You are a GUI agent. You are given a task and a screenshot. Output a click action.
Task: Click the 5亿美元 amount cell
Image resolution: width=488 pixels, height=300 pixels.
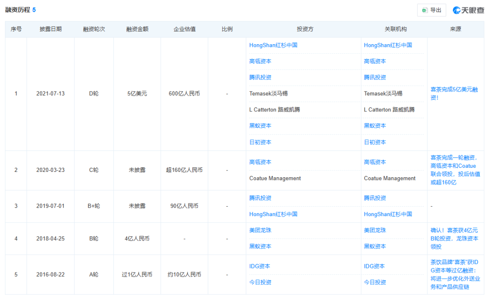(137, 93)
